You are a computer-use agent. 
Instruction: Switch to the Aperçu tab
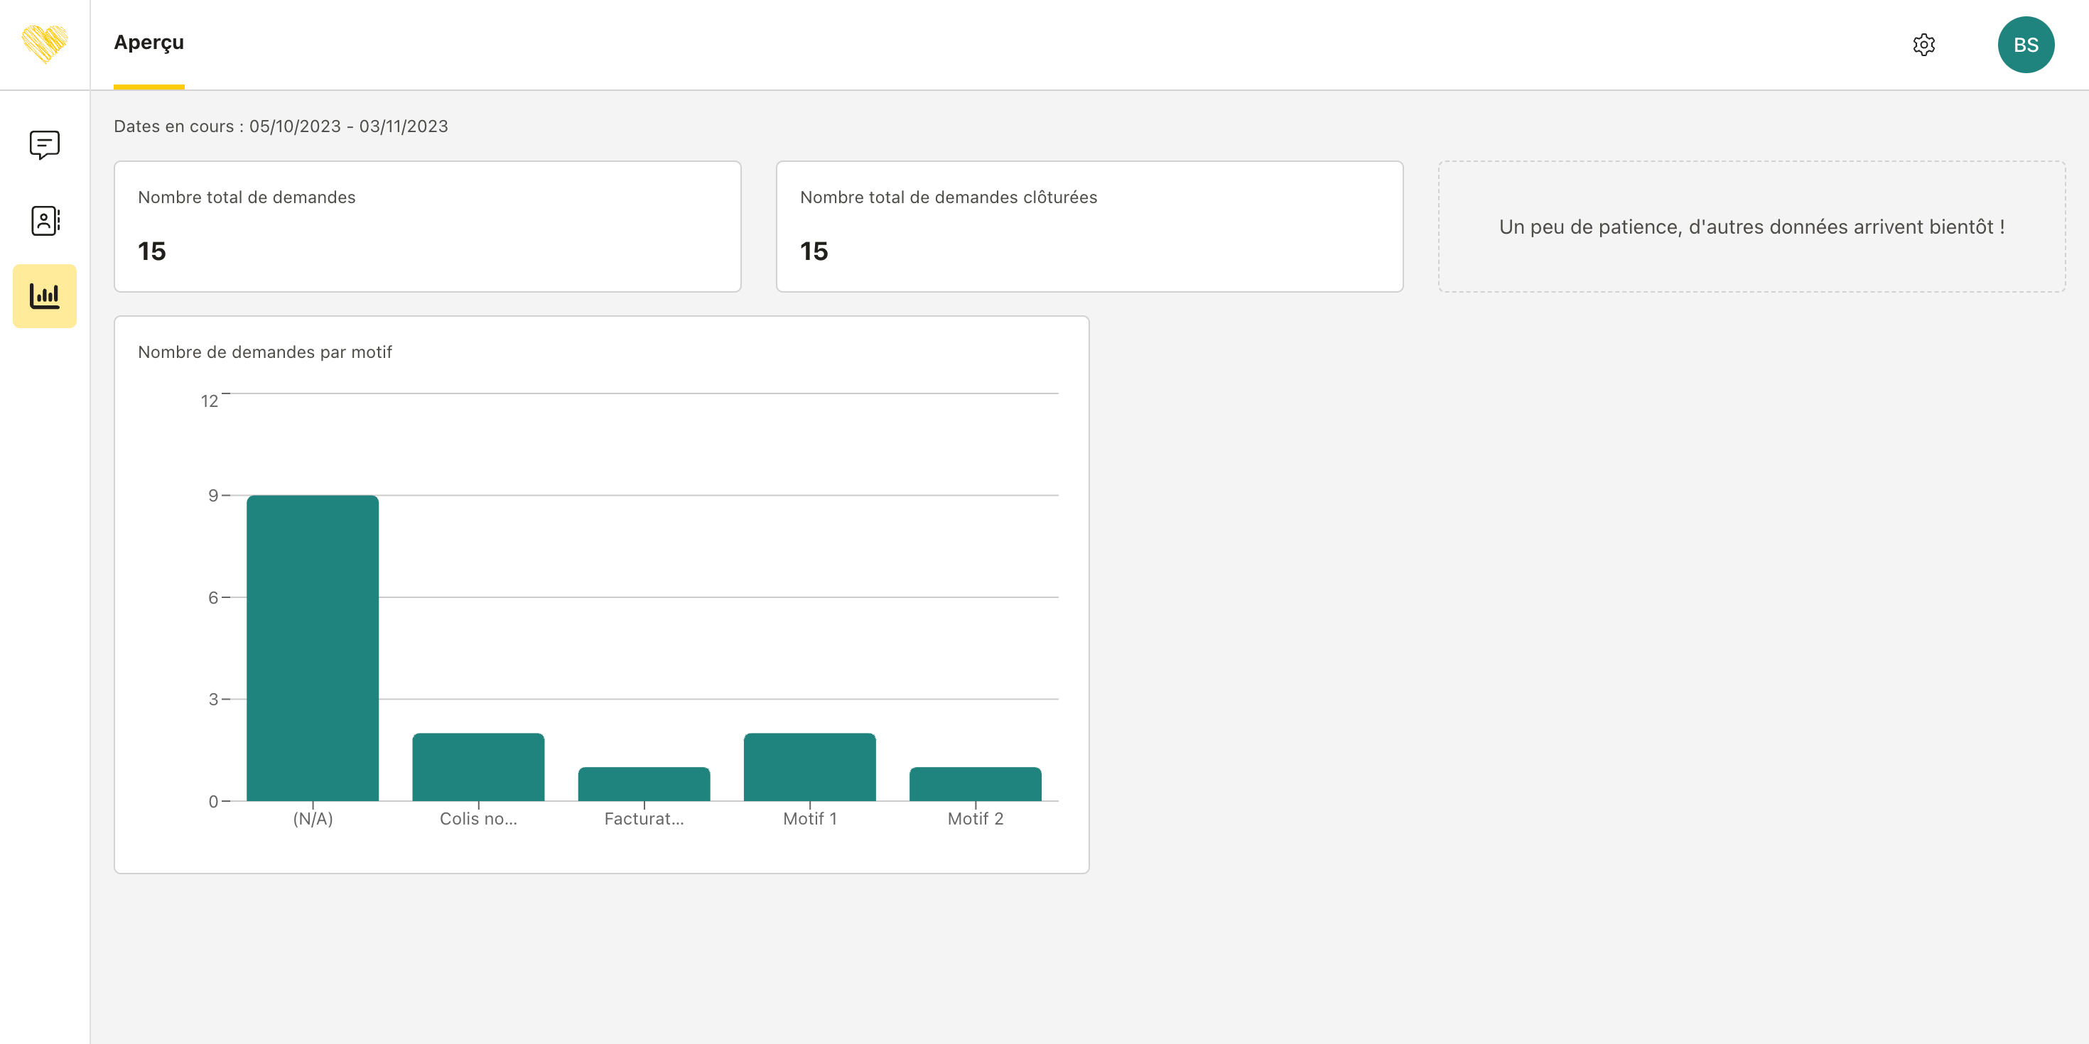149,43
